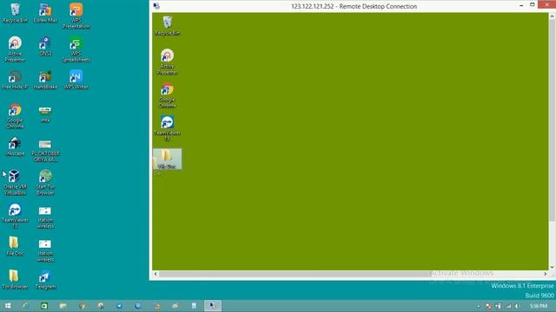Select the WPS Spreadsheets shortcut
The height and width of the screenshot is (312, 556).
click(x=76, y=49)
